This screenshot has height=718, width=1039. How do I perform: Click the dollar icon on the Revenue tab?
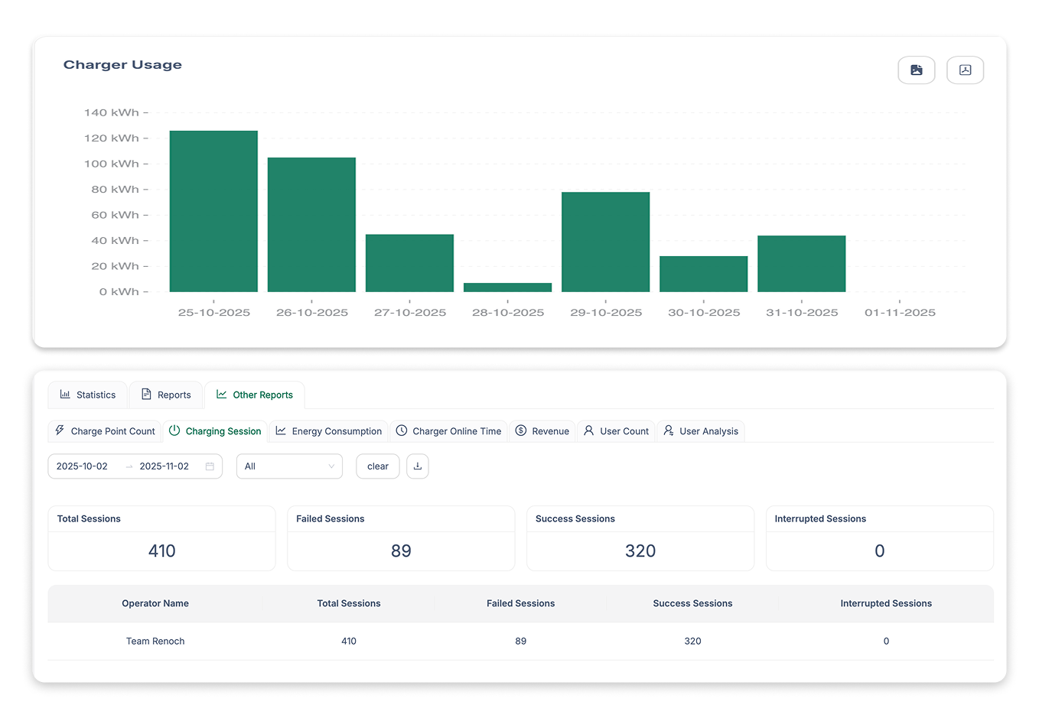click(522, 430)
